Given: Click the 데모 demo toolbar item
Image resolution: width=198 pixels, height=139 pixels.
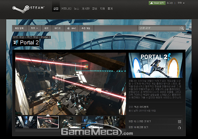Looking at the screenshot, I should click(x=46, y=28).
